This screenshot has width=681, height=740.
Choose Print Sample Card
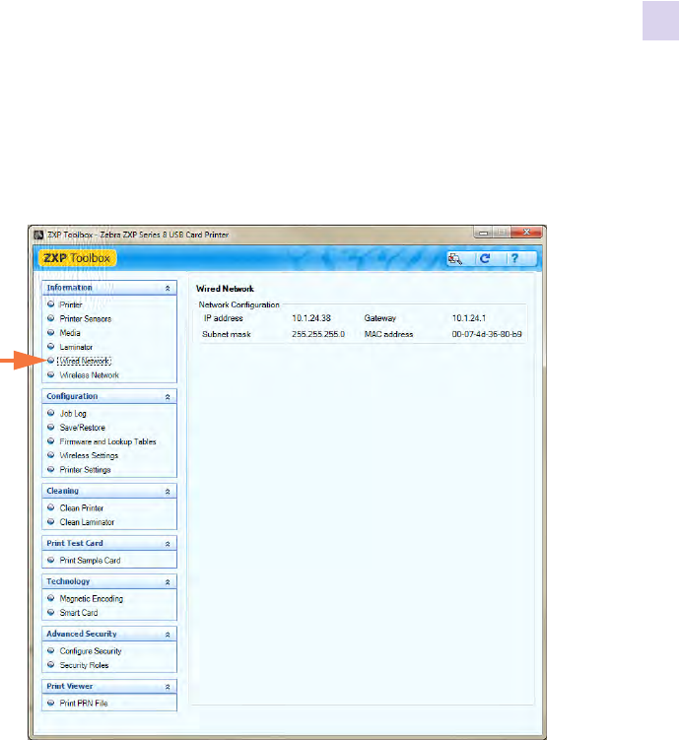(x=90, y=561)
